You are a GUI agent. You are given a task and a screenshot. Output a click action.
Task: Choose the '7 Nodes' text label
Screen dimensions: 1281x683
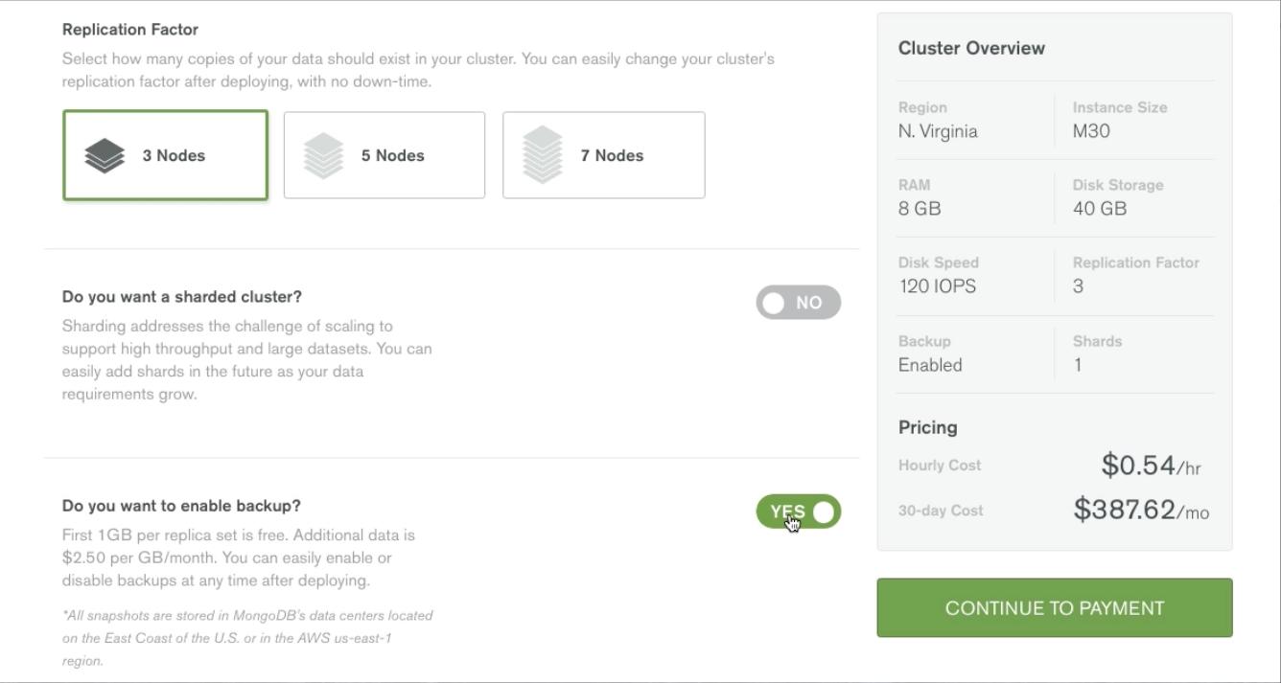click(x=611, y=155)
